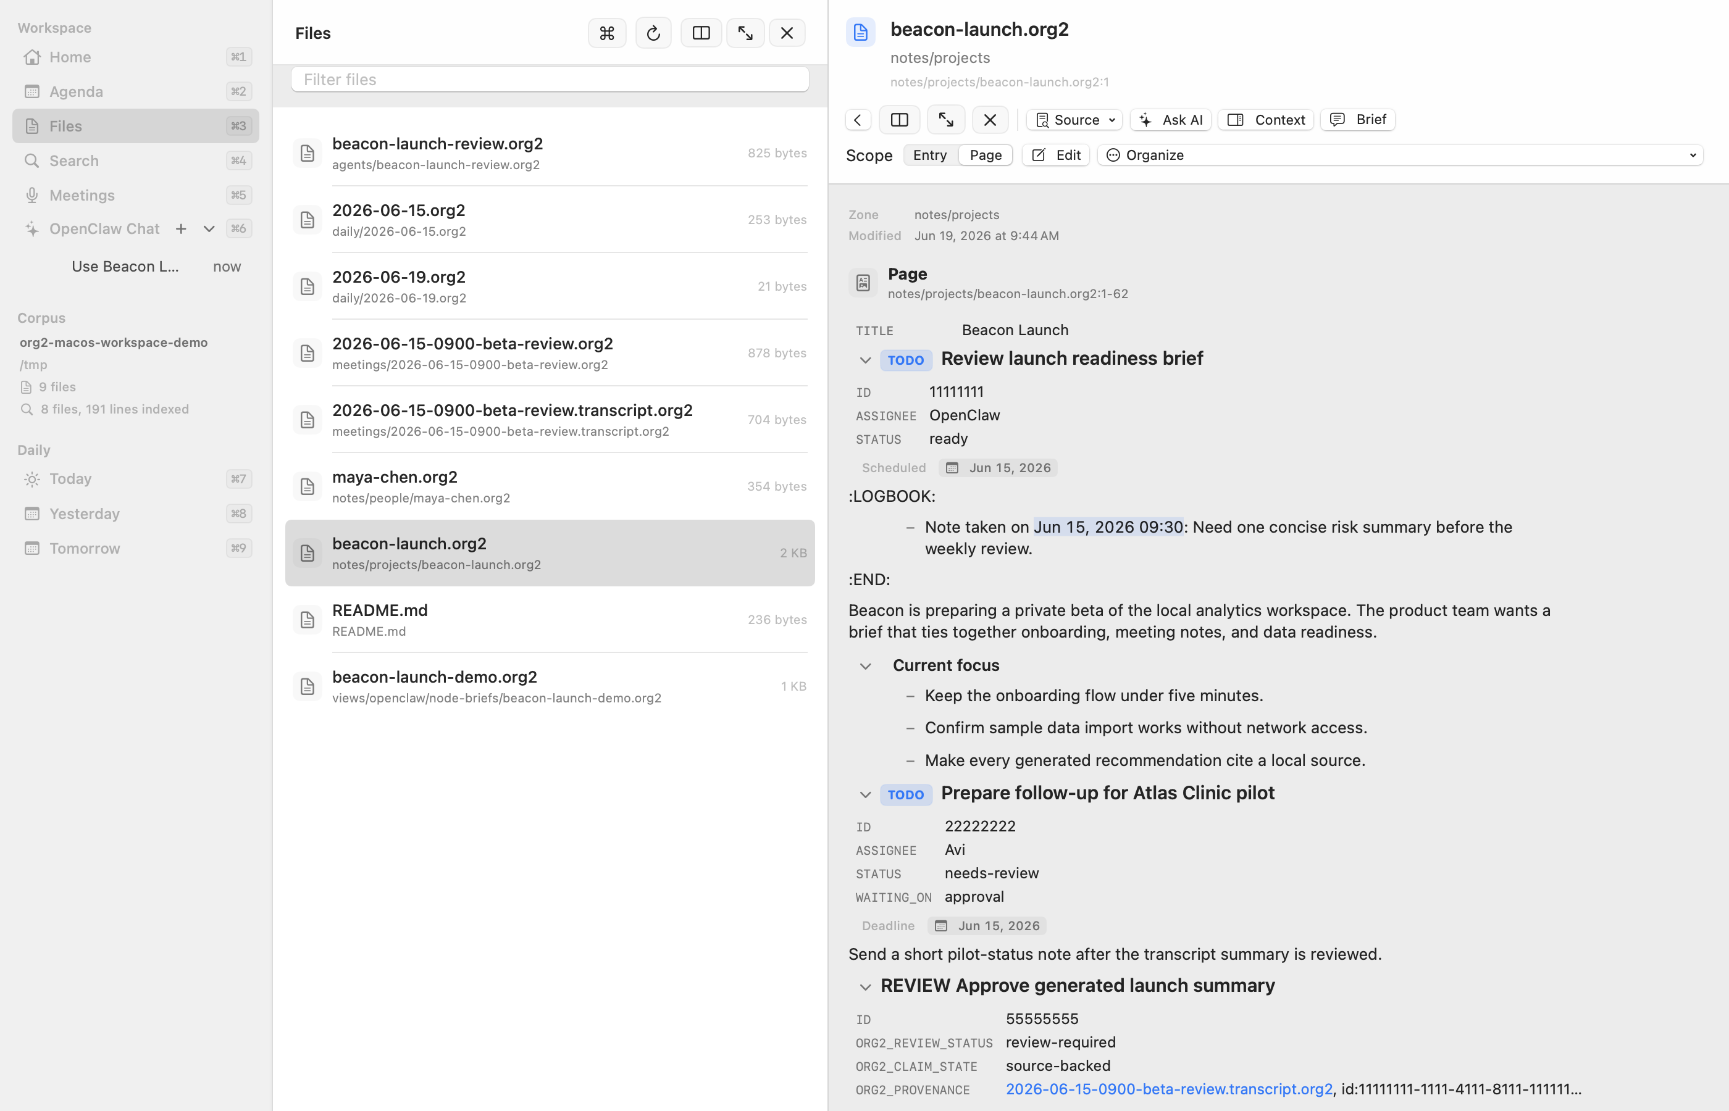
Task: Toggle split view in the document toolbar
Action: 899,120
